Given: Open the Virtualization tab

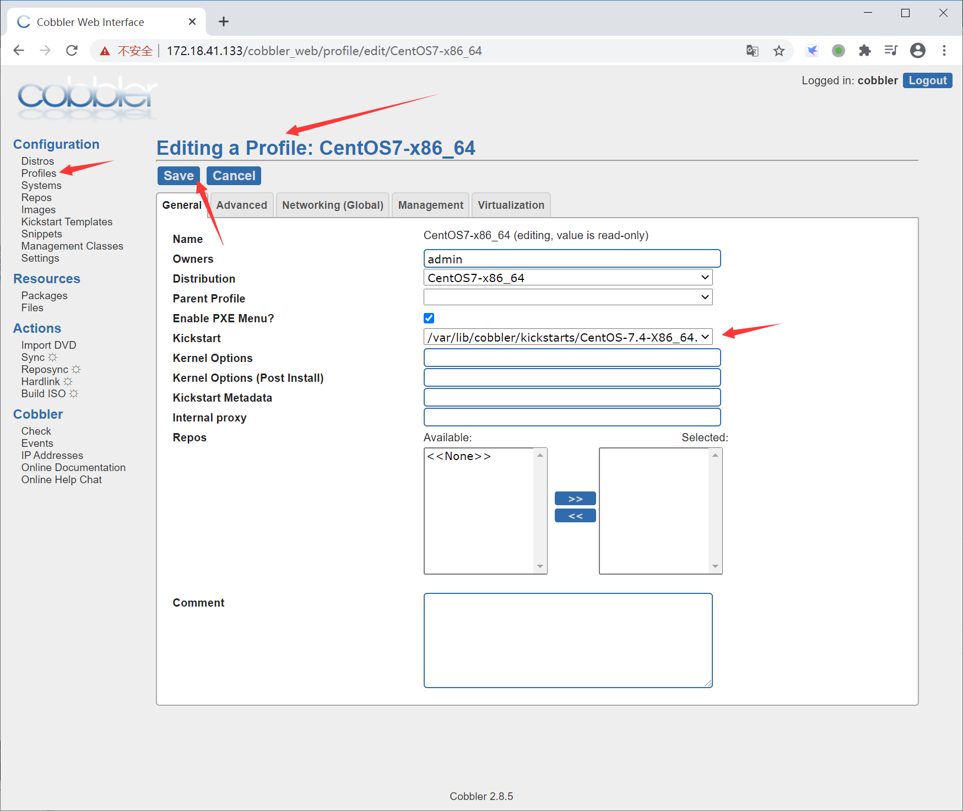Looking at the screenshot, I should pos(511,205).
